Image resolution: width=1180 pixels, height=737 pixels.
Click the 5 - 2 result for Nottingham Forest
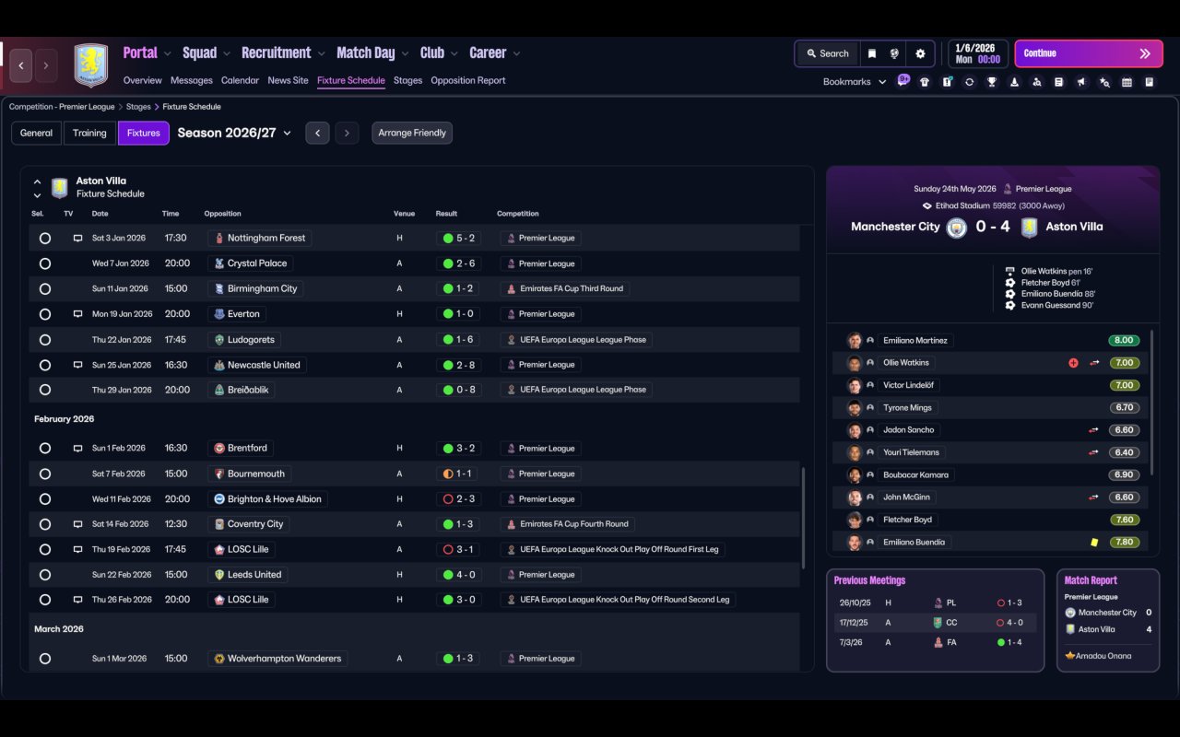(x=459, y=238)
